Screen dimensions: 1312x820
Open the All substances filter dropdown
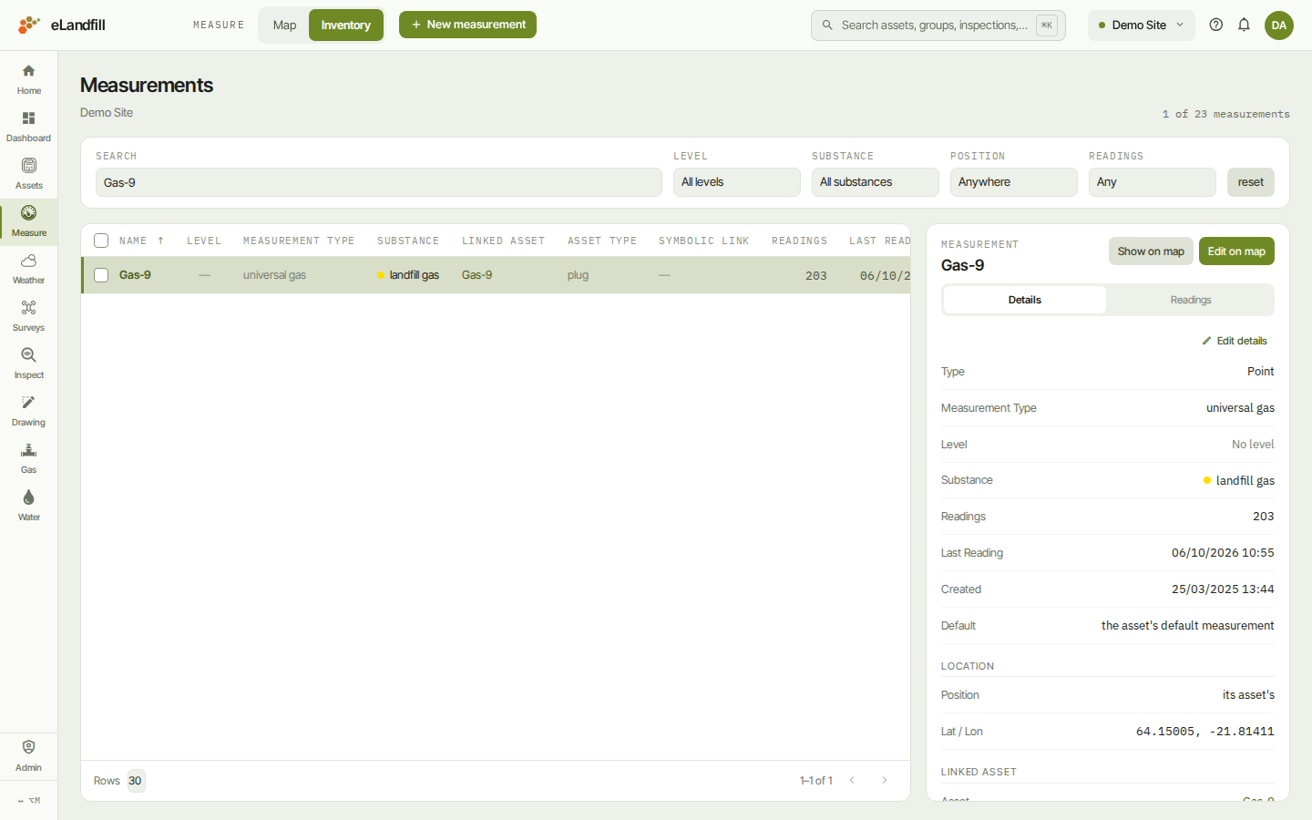876,182
